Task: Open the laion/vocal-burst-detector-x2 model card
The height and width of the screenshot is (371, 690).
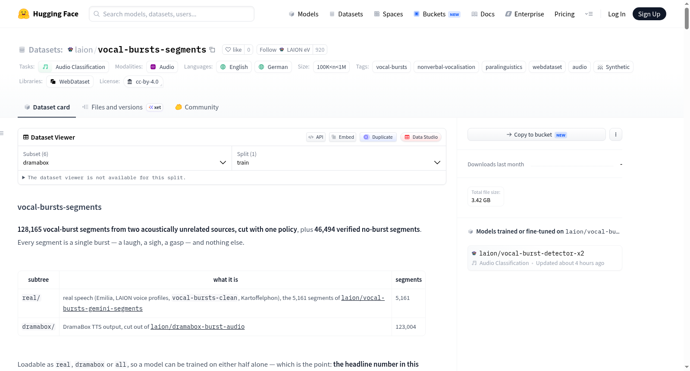Action: coord(545,258)
